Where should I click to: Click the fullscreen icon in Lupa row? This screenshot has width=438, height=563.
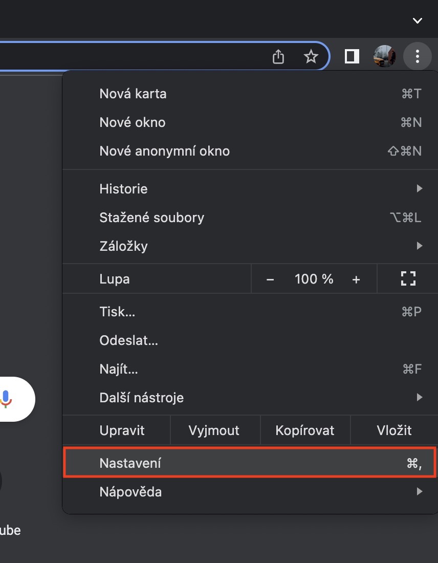(x=408, y=279)
